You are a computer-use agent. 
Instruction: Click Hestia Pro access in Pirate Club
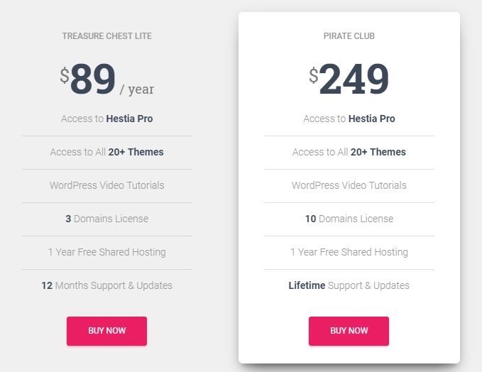coord(349,119)
